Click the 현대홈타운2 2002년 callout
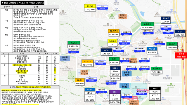 (139, 50)
